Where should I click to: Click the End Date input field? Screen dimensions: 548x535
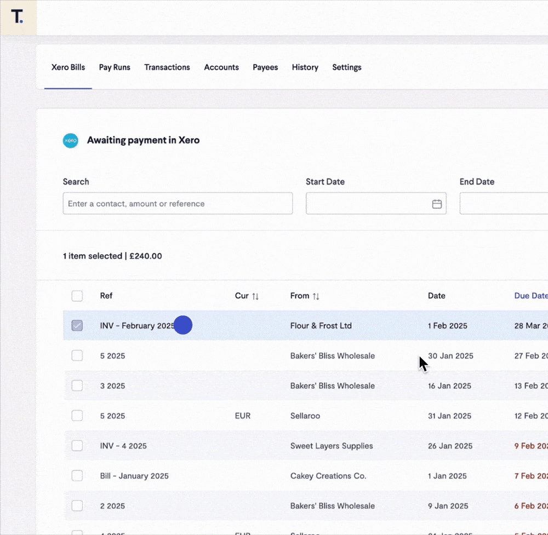tap(504, 203)
